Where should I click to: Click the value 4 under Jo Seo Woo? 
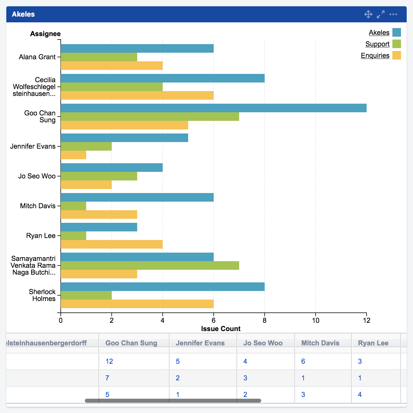tap(245, 361)
